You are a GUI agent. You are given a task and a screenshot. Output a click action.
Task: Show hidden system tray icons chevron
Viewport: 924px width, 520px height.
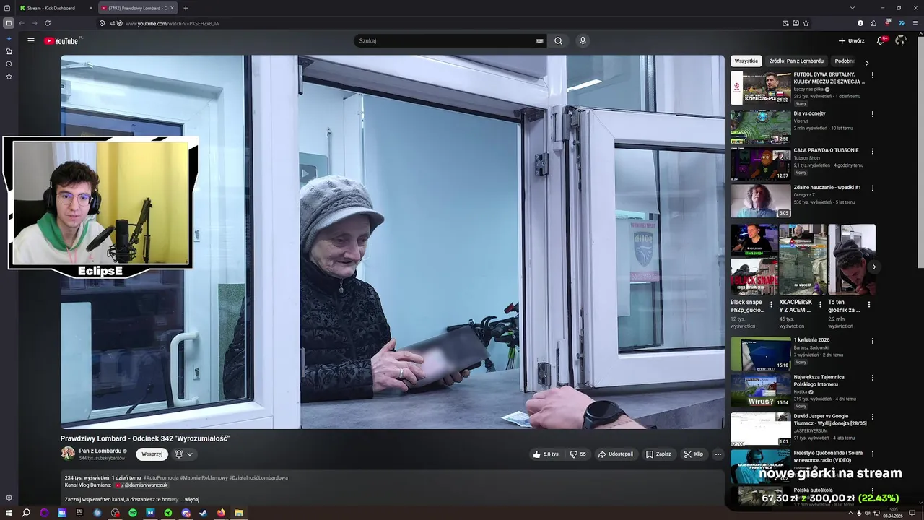[x=850, y=513]
